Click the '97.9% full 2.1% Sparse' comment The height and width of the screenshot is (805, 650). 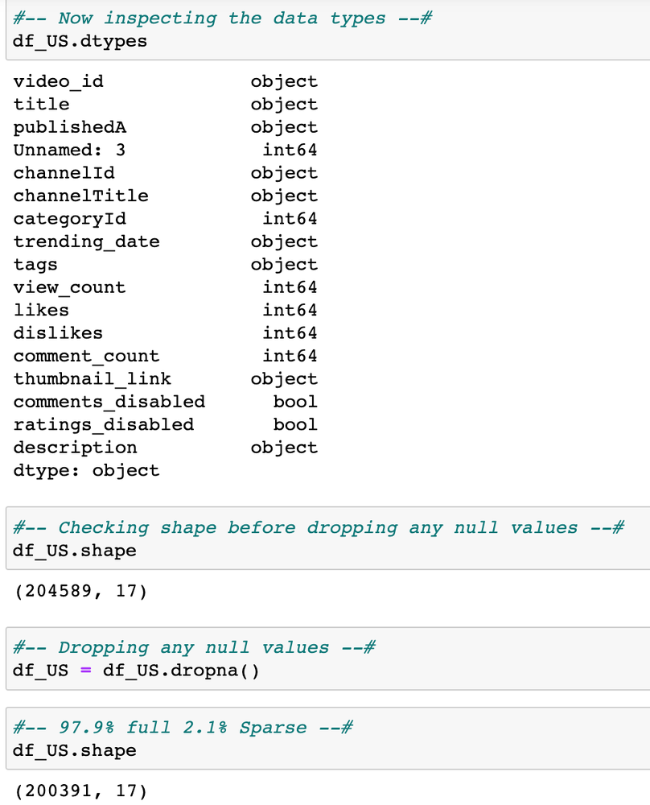coord(183,728)
